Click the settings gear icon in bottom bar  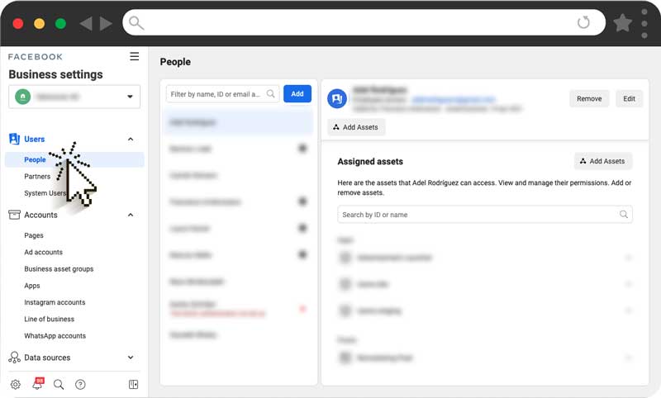coord(15,384)
